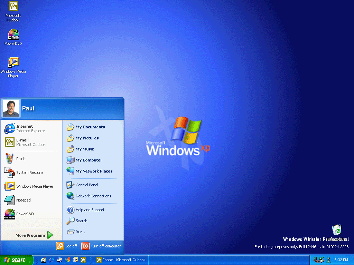354x265 pixels.
Task: Click the user messenger icon in system tray
Action: [x=328, y=260]
